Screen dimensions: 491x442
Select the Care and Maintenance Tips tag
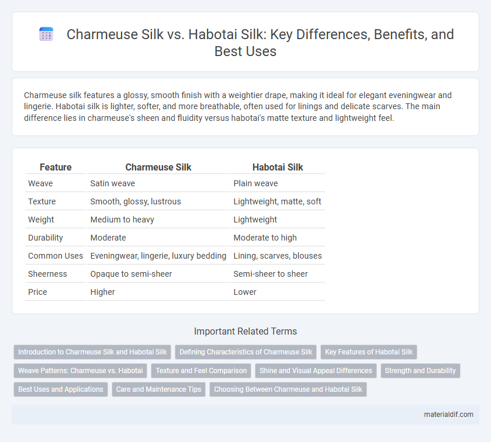[159, 389]
